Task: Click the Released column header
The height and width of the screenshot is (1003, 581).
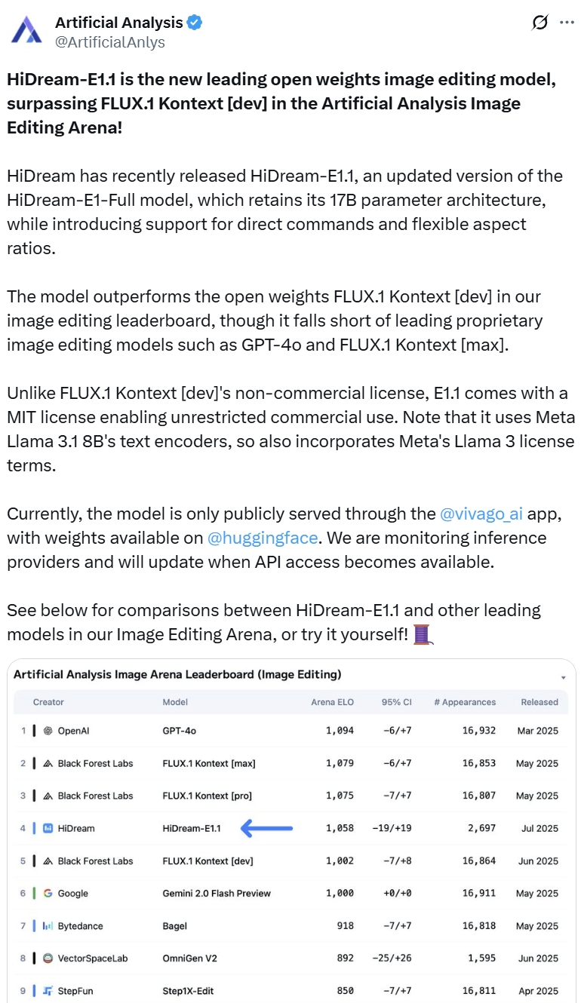Action: tap(539, 702)
